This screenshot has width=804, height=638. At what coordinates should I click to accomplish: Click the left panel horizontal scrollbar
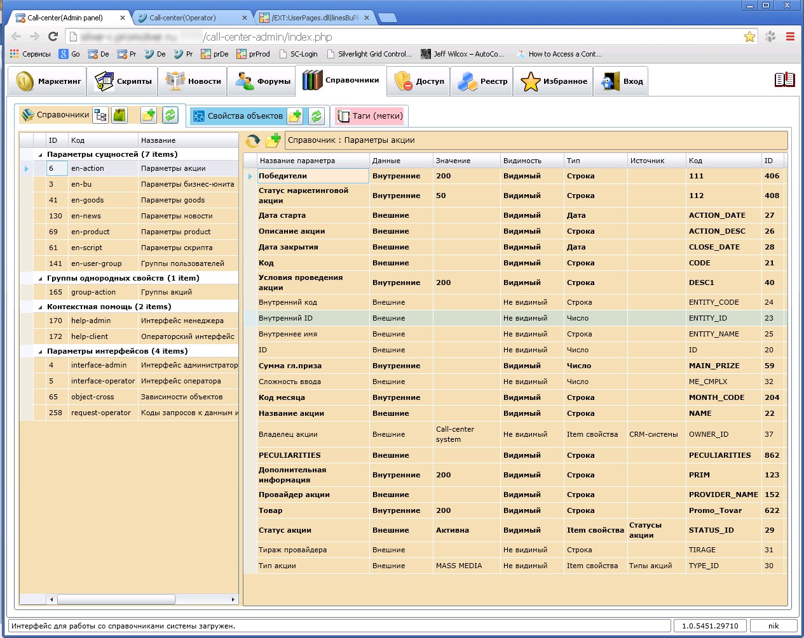pyautogui.click(x=116, y=599)
